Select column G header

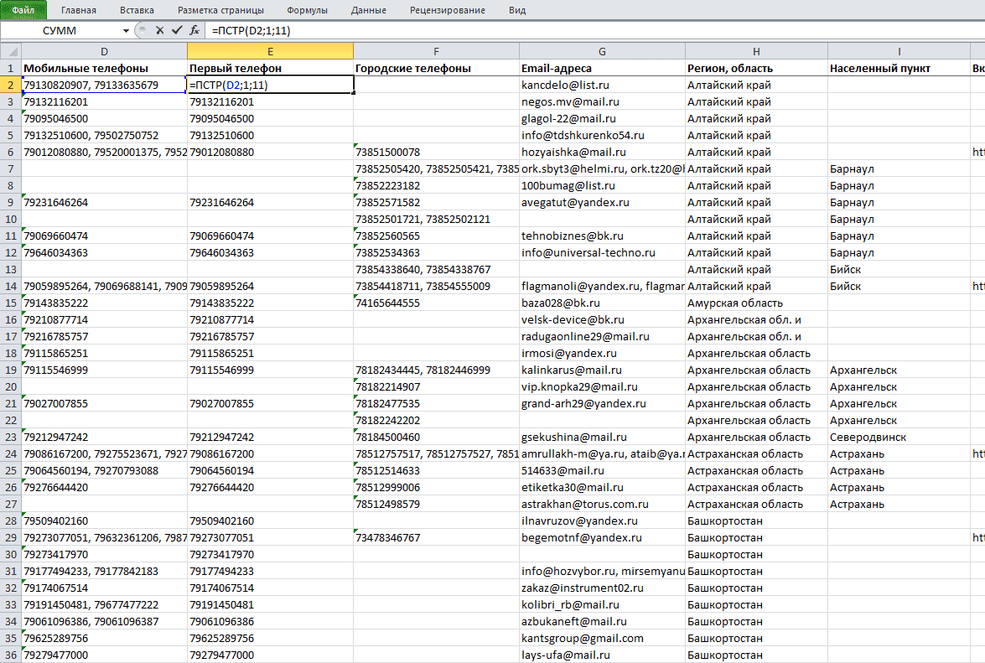[602, 51]
